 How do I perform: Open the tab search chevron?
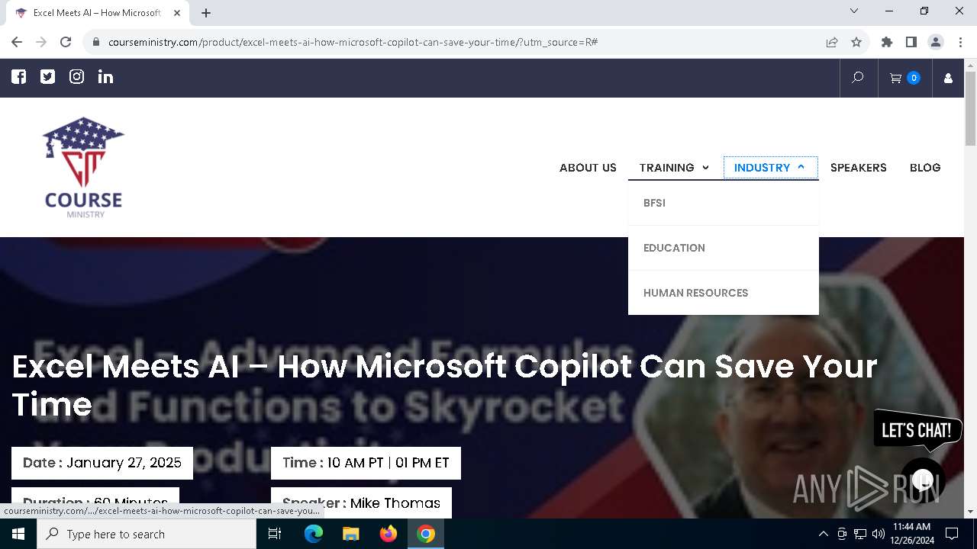[854, 11]
